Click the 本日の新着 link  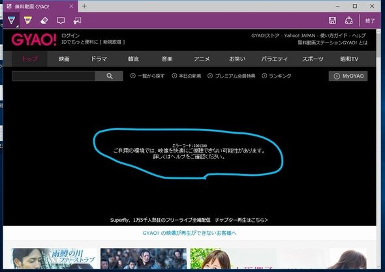click(187, 76)
